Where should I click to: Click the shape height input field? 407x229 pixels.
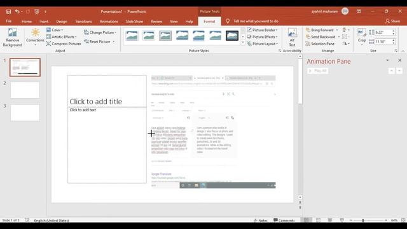383,32
